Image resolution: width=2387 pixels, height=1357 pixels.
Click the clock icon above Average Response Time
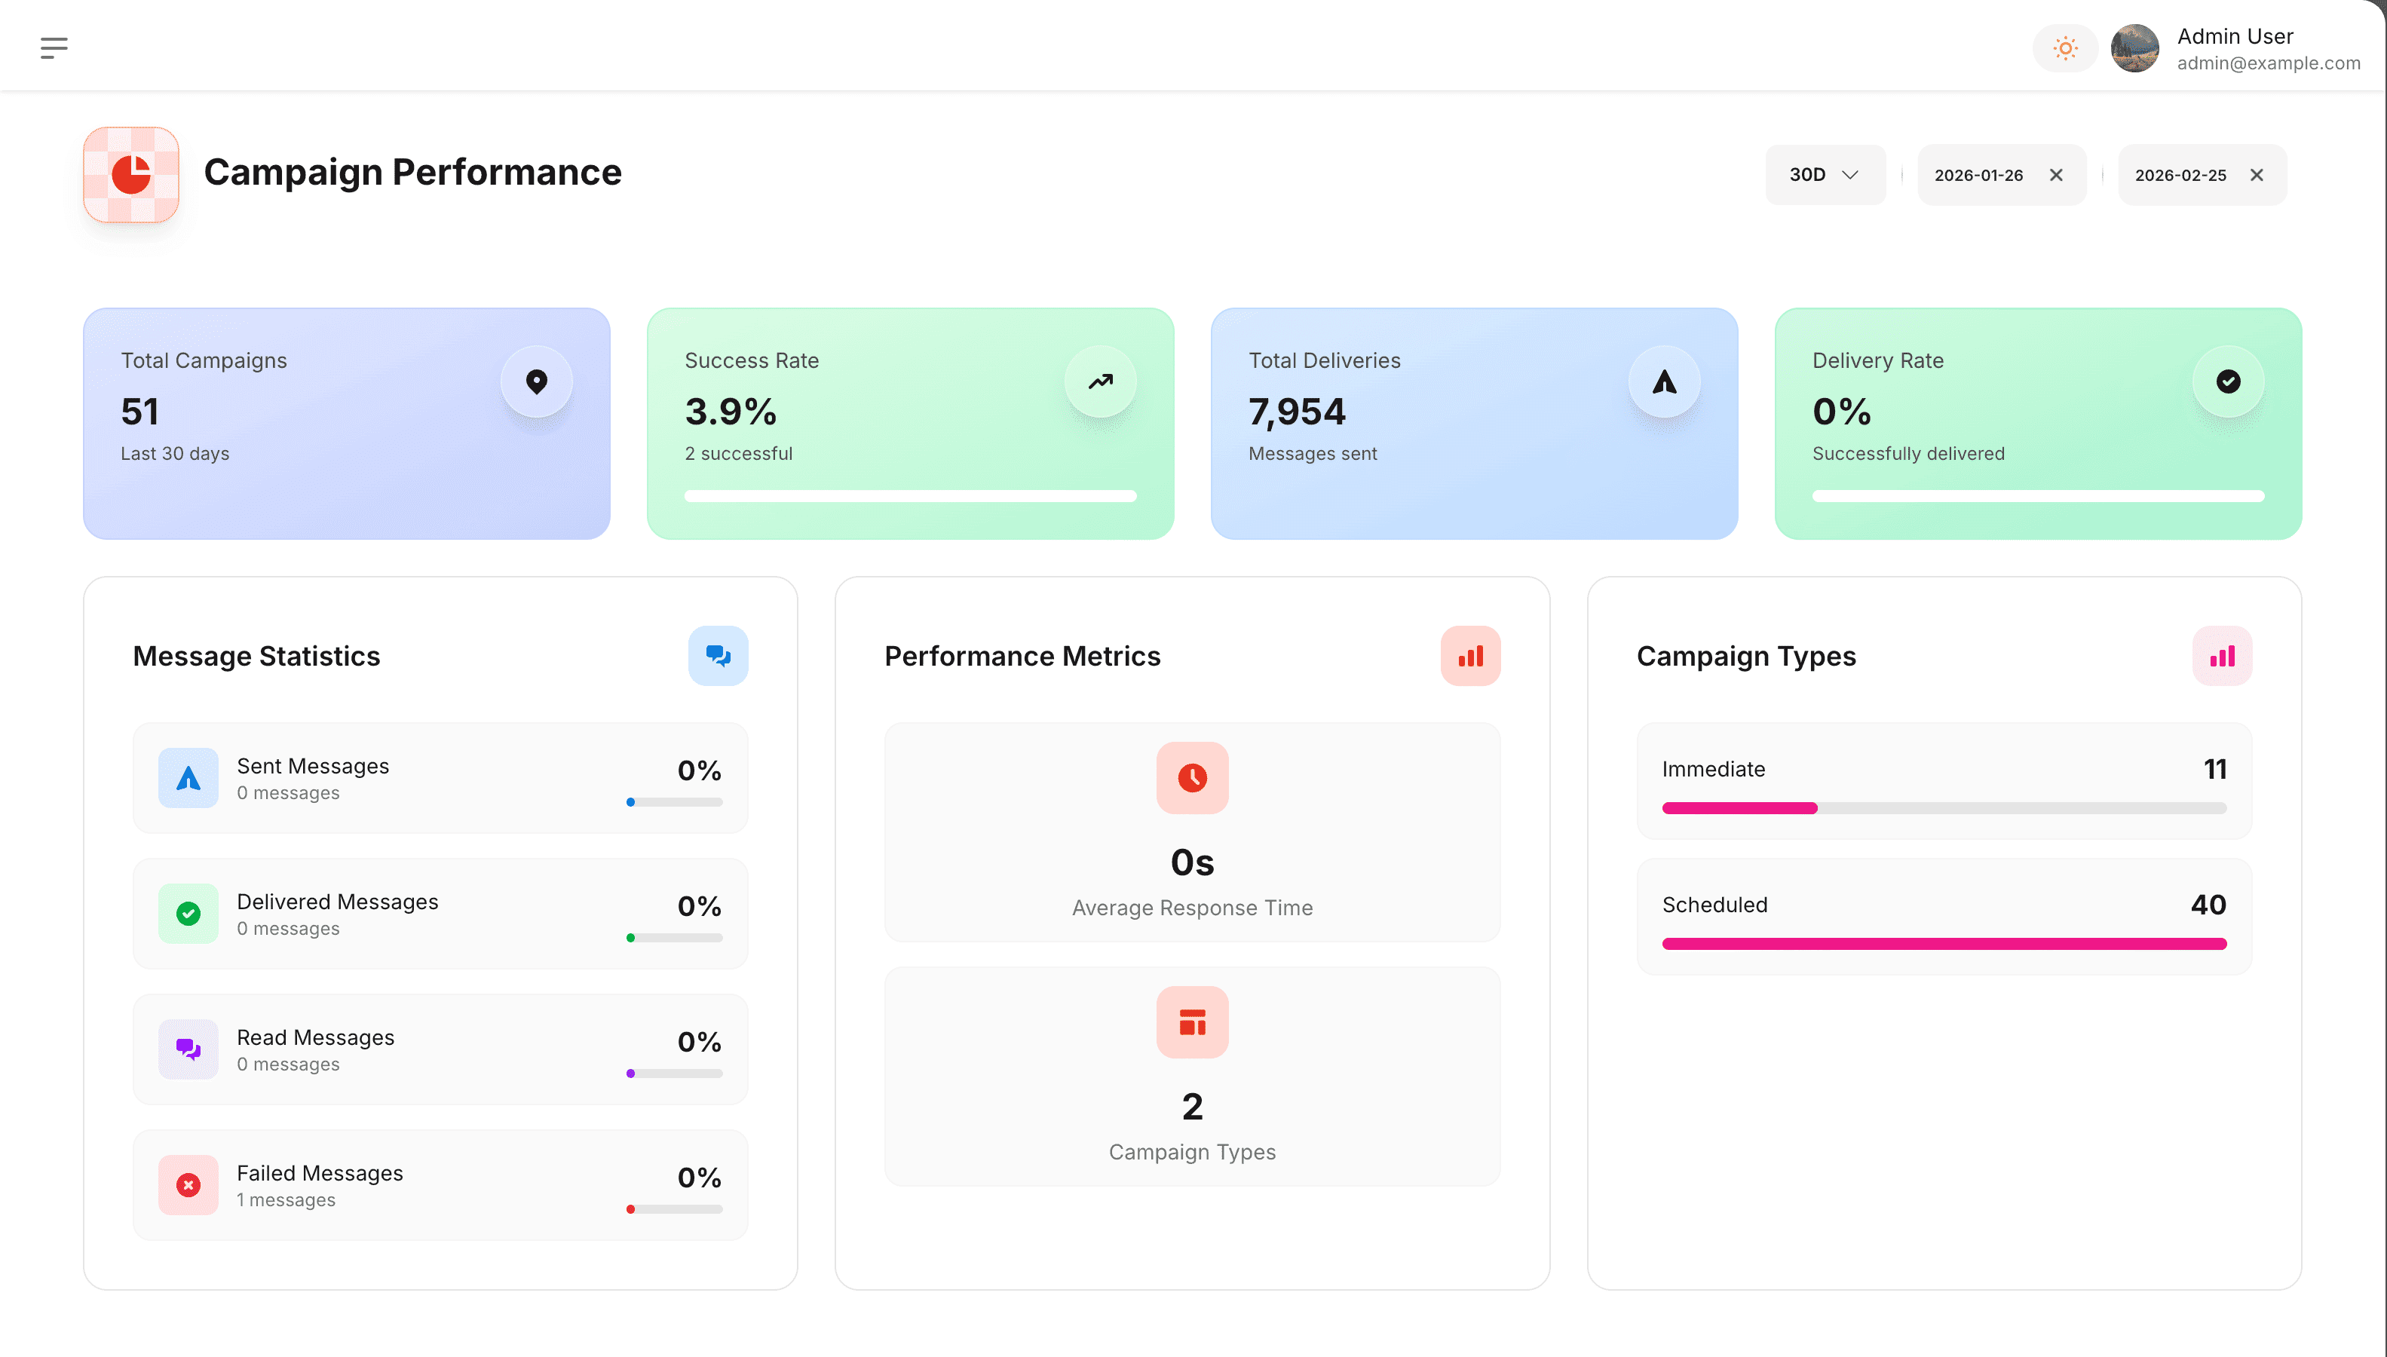pyautogui.click(x=1192, y=778)
